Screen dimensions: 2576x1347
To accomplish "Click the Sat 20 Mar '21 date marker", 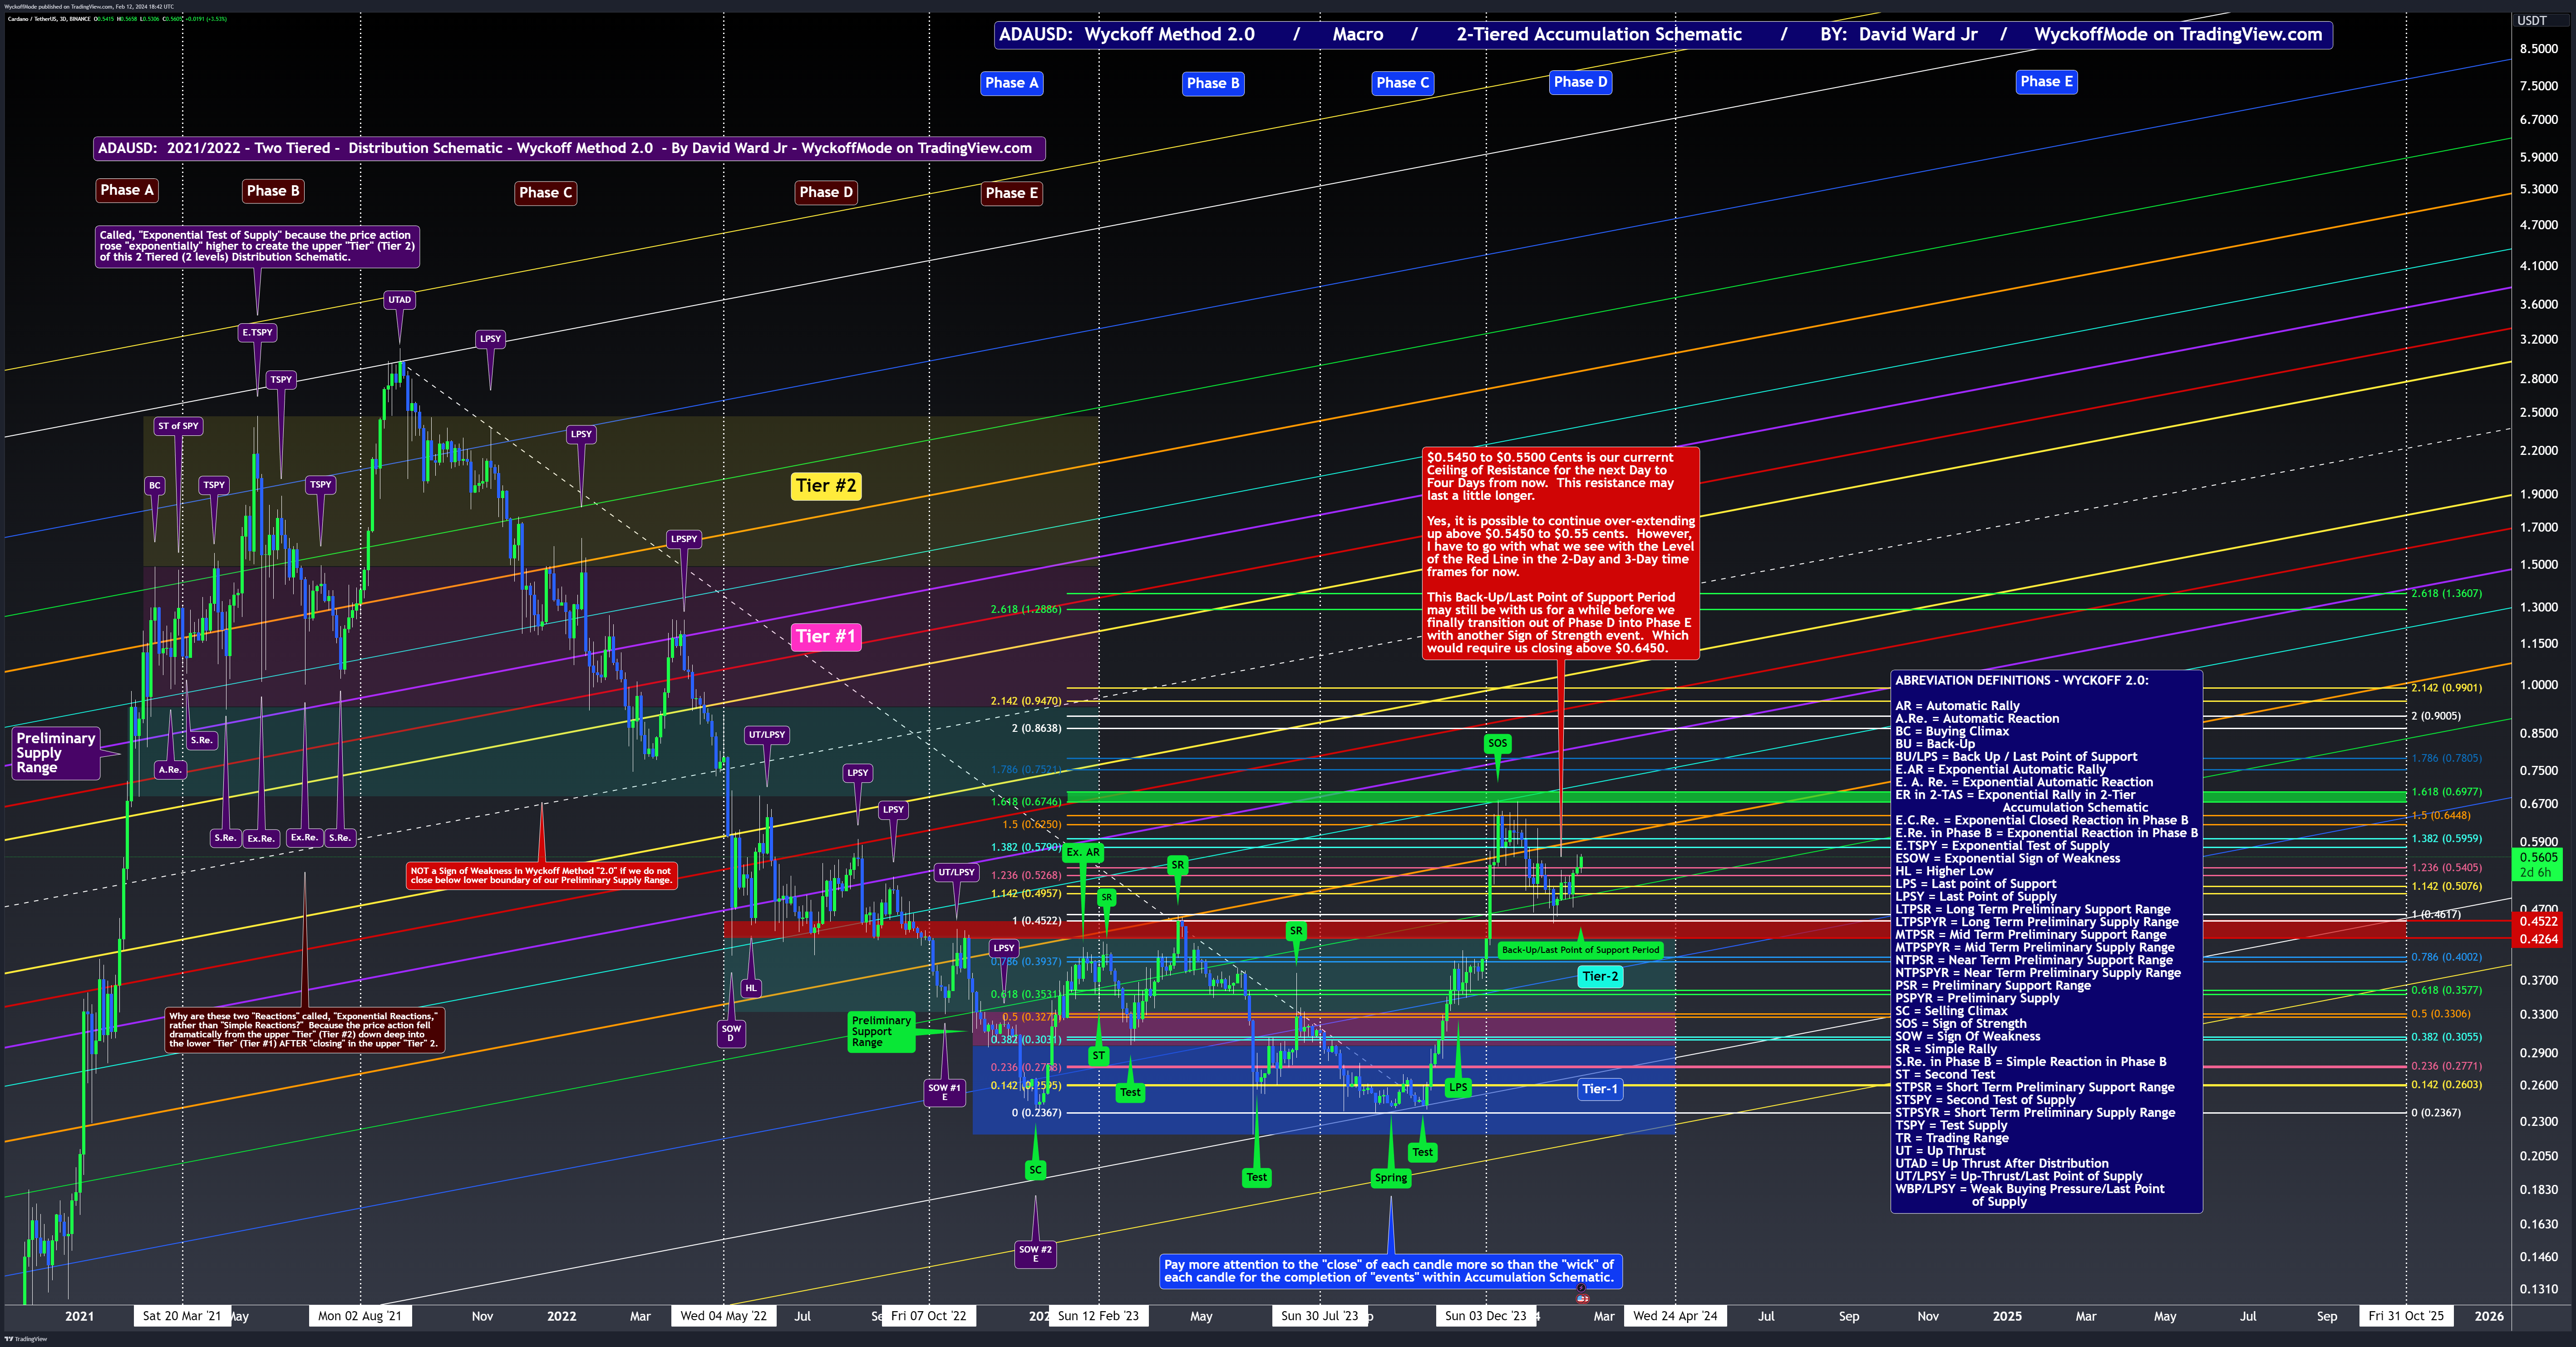I will (x=182, y=1316).
